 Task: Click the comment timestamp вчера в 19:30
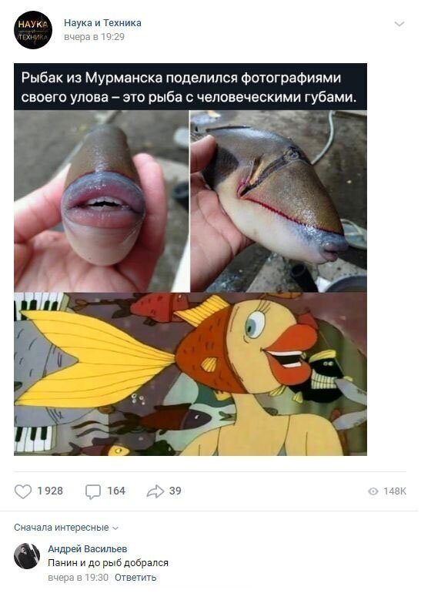(78, 577)
